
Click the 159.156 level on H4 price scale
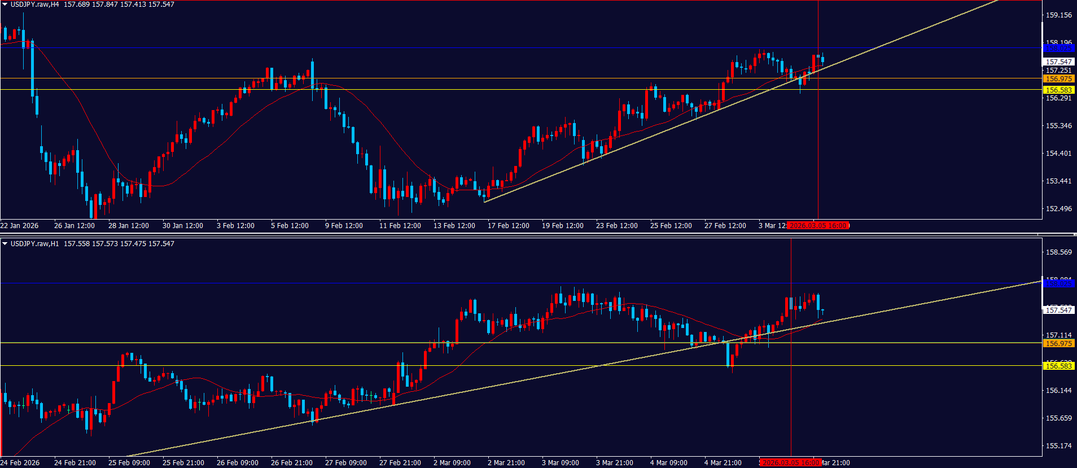click(x=1058, y=15)
